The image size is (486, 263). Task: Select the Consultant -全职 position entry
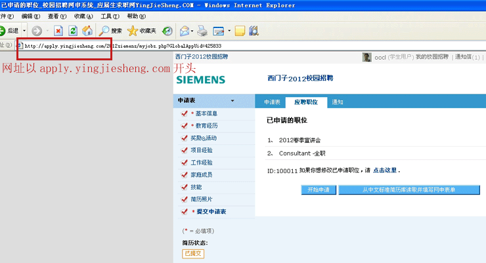(302, 153)
